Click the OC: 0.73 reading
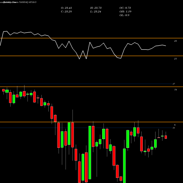This screenshot has width=183, height=183. click(125, 8)
